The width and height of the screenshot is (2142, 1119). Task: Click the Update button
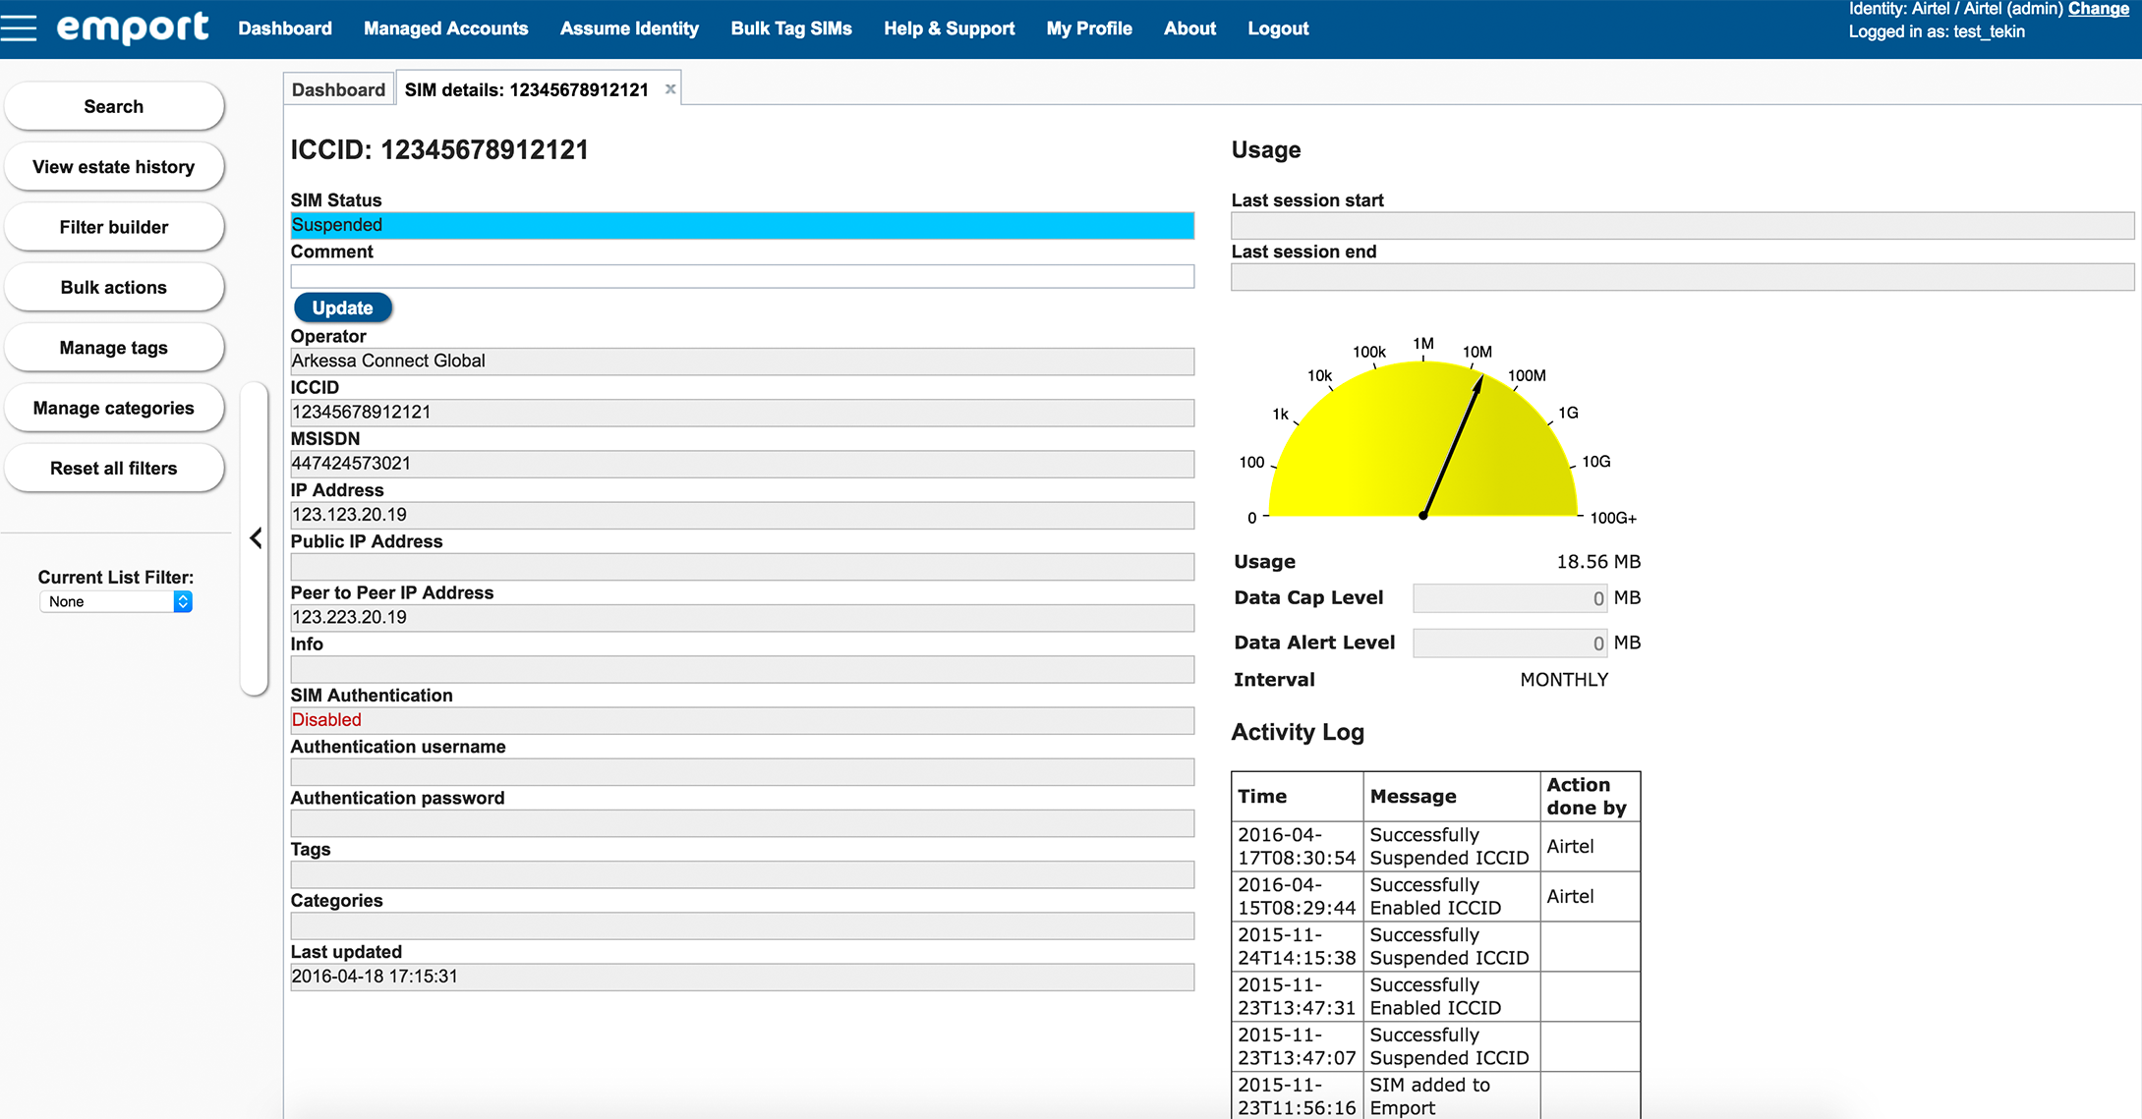coord(342,308)
